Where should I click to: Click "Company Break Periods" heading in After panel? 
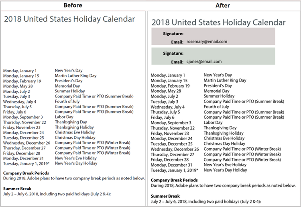tap(174, 180)
